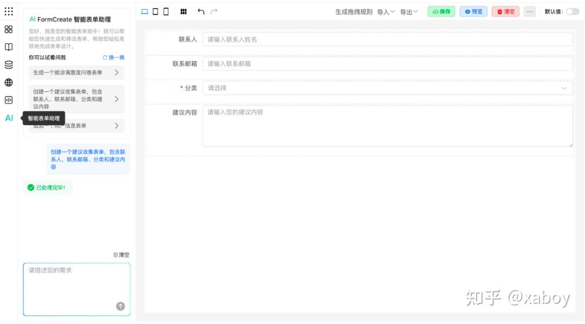The height and width of the screenshot is (324, 585).
Task: Click the documentation book icon in sidebar
Action: point(8,47)
